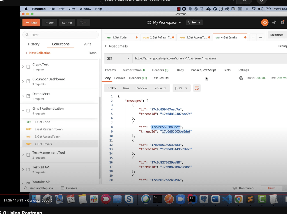The width and height of the screenshot is (287, 214).
Task: Open the settings gear icon in Postman
Action: pos(283,22)
